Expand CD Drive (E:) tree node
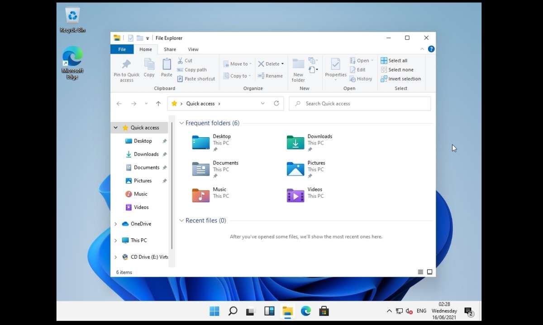The image size is (543, 325). tap(115, 257)
